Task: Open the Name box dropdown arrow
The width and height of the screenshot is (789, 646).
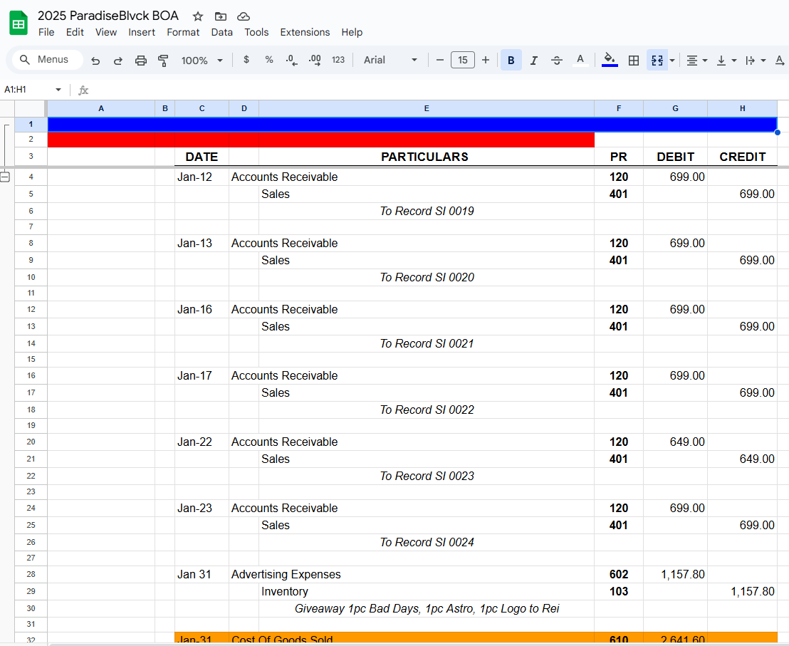Action: [58, 90]
